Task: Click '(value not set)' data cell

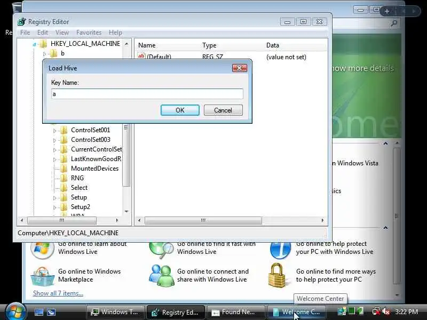Action: point(286,57)
